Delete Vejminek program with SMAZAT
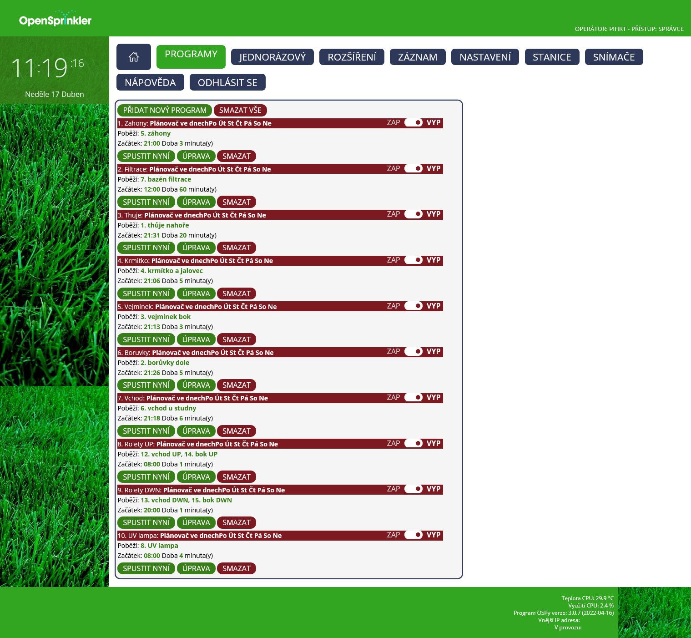This screenshot has height=638, width=691. coord(237,339)
